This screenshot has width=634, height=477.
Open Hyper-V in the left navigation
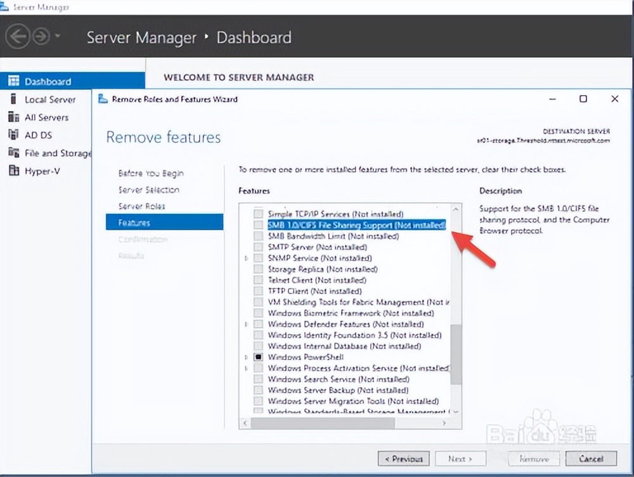[42, 171]
